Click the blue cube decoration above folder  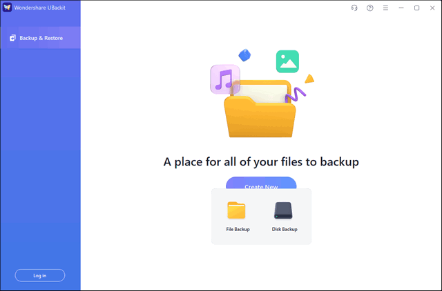pyautogui.click(x=244, y=54)
